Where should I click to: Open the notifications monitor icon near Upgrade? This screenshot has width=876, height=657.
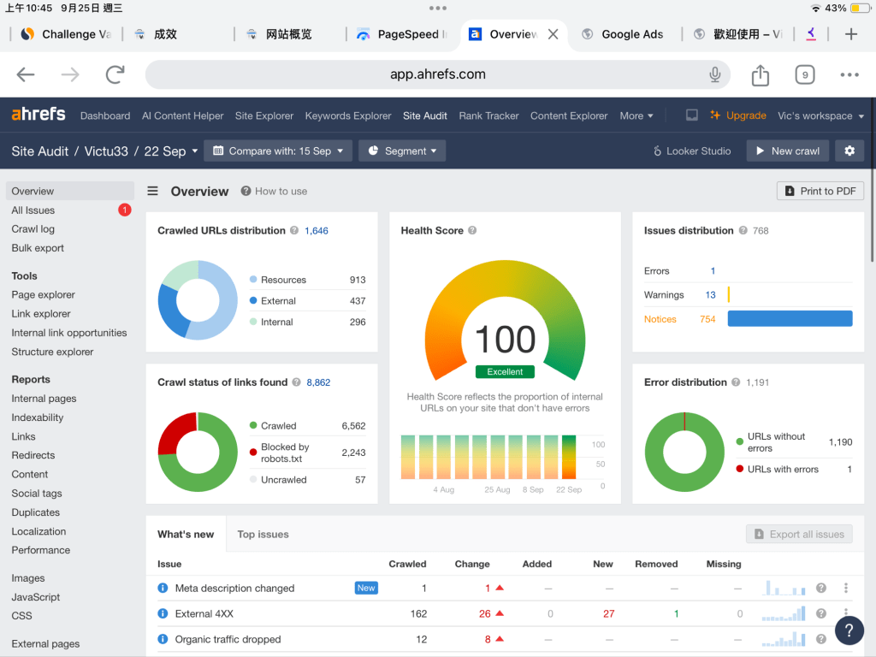691,115
